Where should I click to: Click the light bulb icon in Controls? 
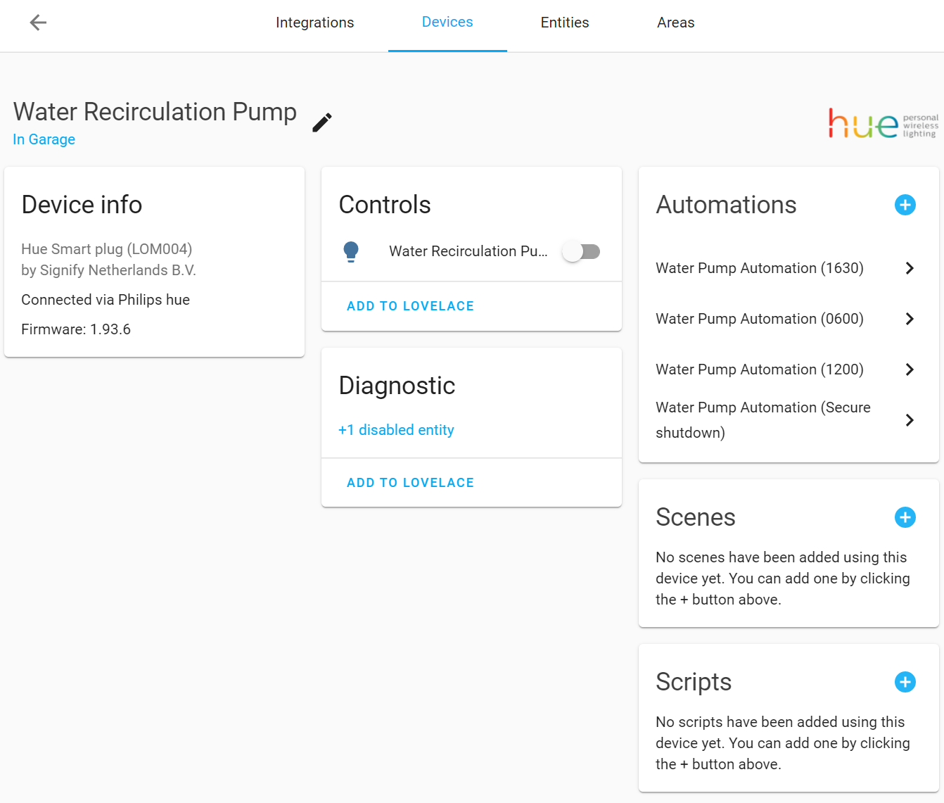point(351,251)
